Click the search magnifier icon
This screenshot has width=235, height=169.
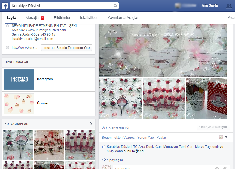pyautogui.click(x=115, y=6)
